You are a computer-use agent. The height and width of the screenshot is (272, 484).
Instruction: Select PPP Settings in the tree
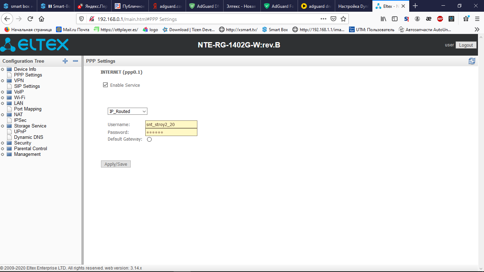(28, 75)
